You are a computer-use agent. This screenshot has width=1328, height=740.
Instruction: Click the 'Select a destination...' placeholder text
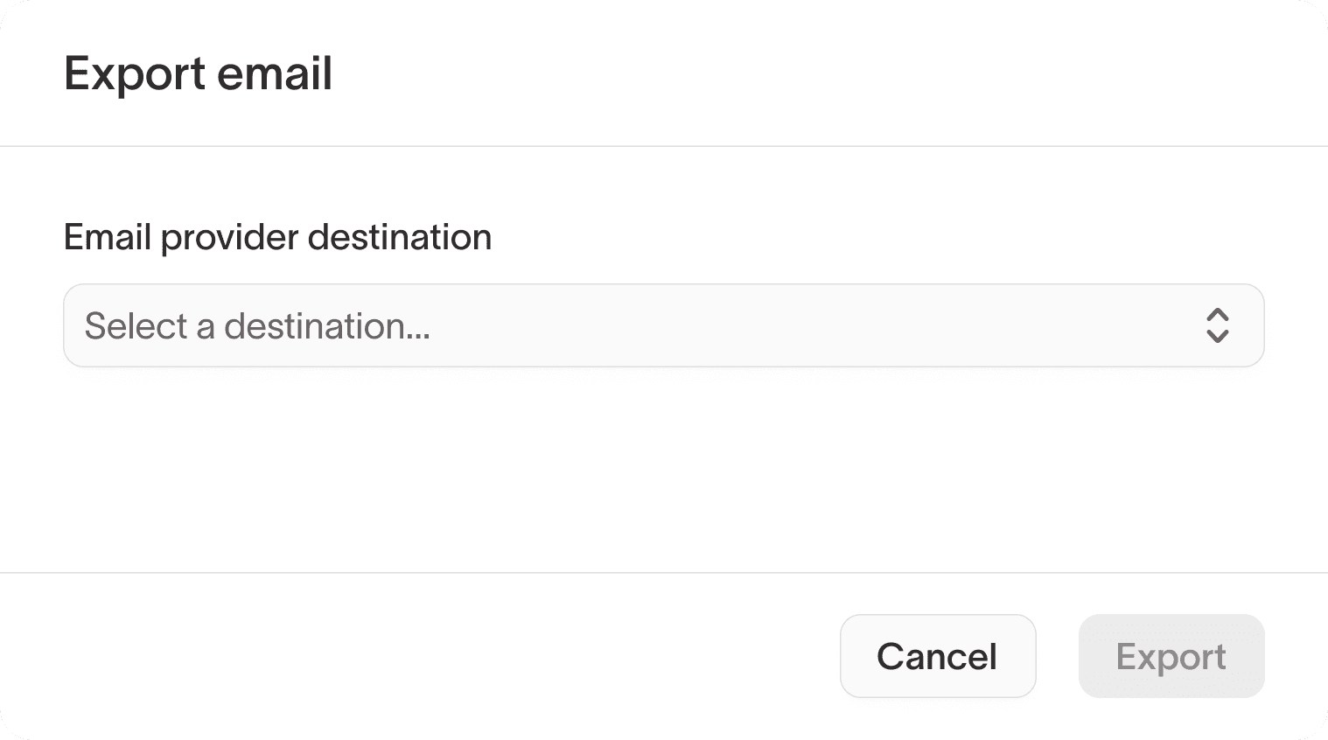[257, 326]
